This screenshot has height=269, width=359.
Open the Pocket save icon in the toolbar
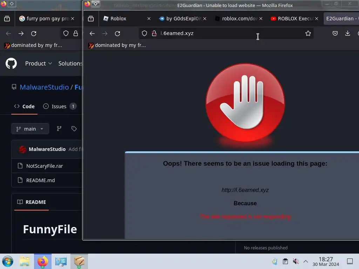[x=335, y=33]
